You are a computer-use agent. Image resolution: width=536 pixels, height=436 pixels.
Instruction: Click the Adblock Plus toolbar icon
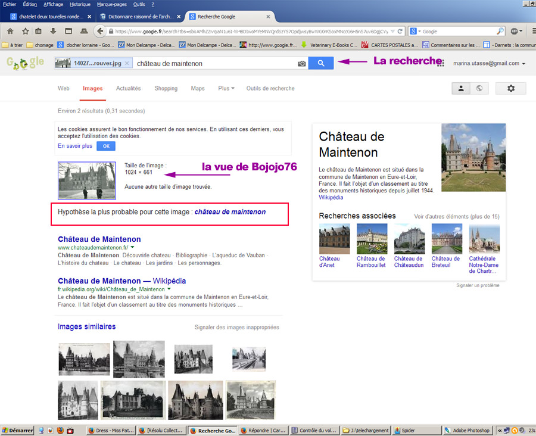[514, 31]
